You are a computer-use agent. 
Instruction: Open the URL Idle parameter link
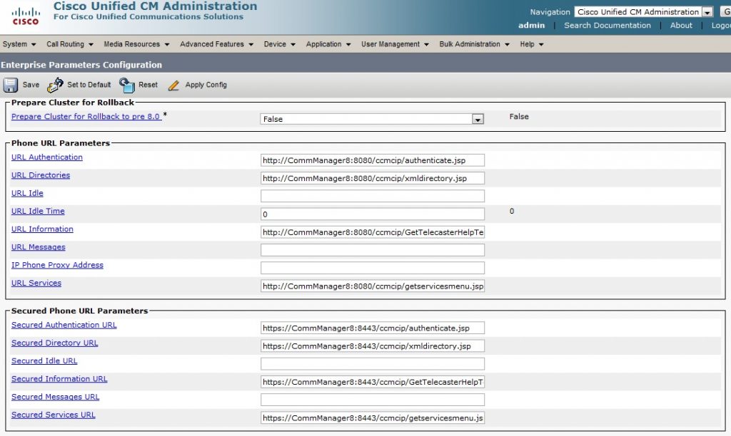(x=27, y=193)
